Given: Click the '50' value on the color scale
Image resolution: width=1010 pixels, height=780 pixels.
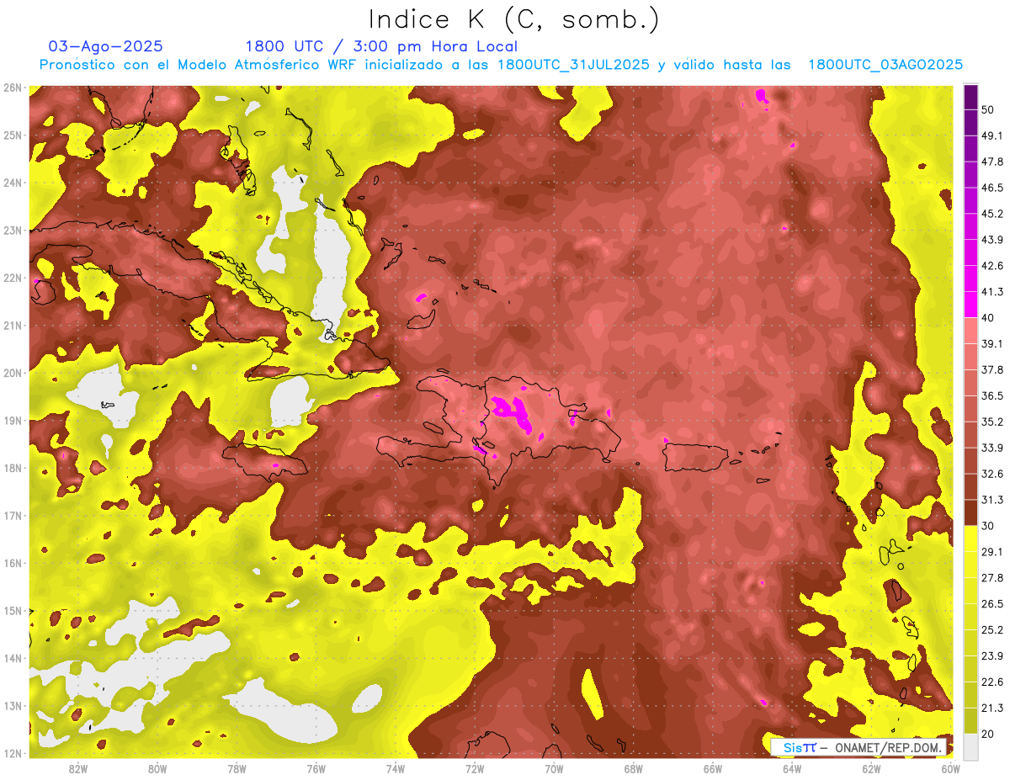Looking at the screenshot, I should [988, 109].
